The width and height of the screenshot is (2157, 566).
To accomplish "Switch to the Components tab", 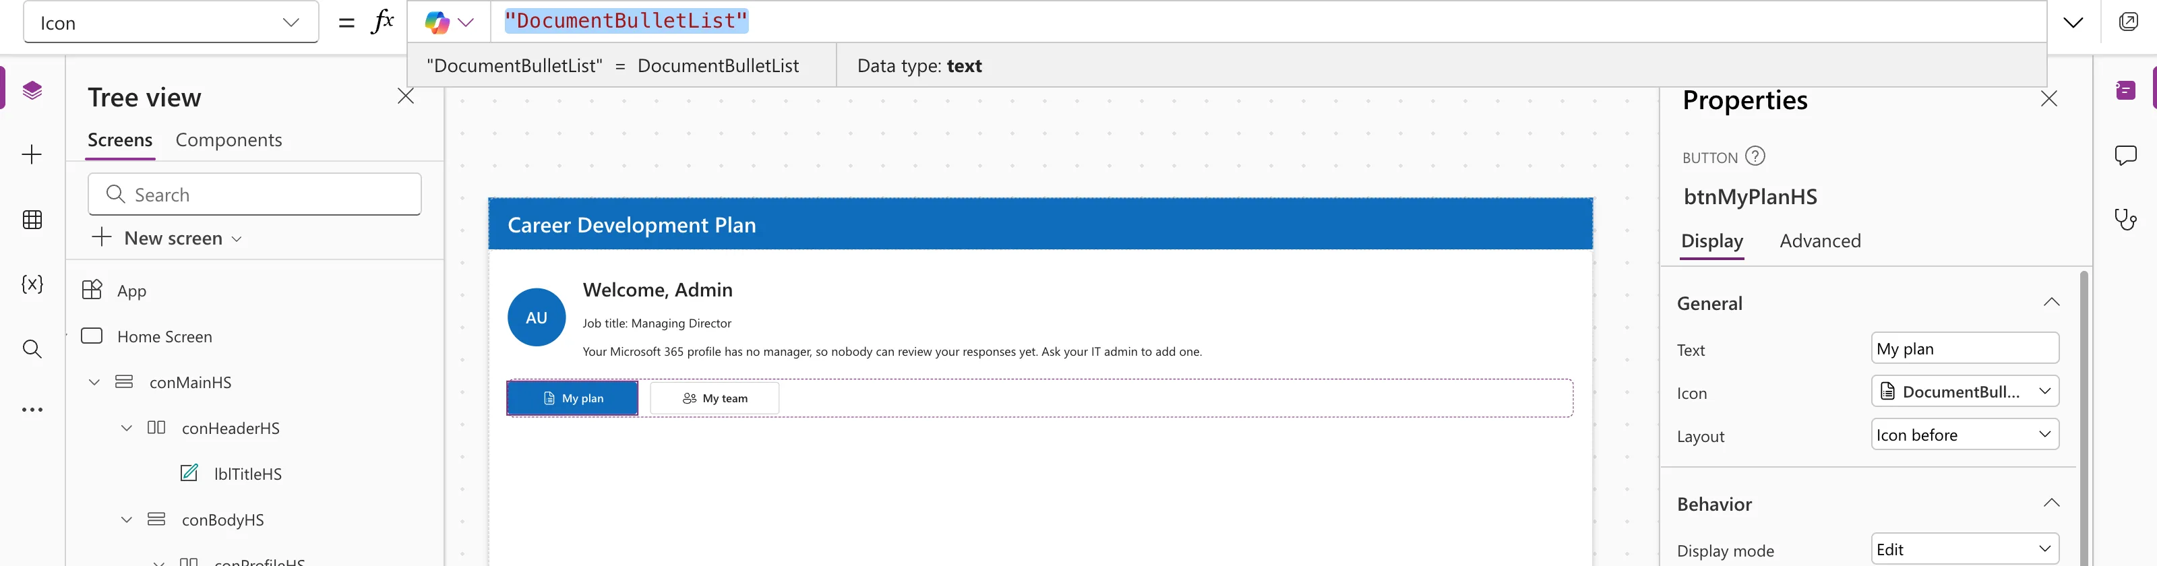I will click(229, 141).
